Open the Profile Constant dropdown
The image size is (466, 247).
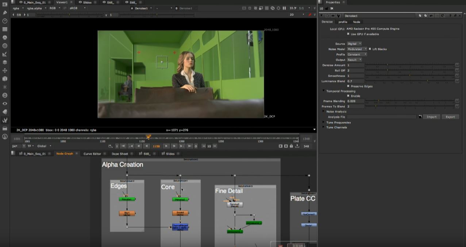pos(357,54)
